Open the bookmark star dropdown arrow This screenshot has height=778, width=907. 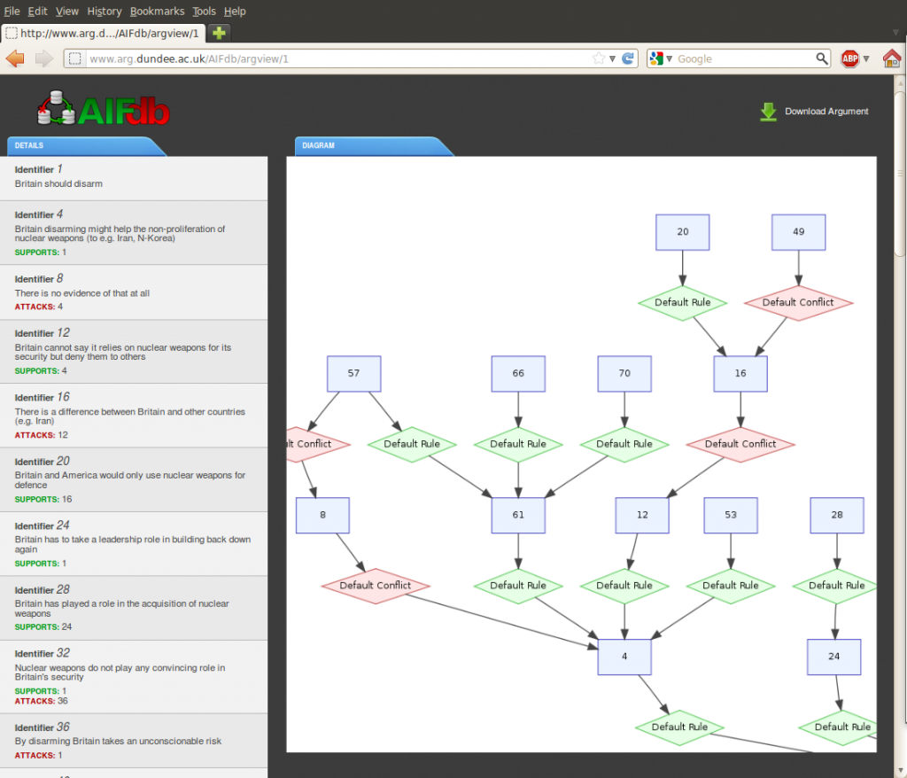tap(610, 58)
